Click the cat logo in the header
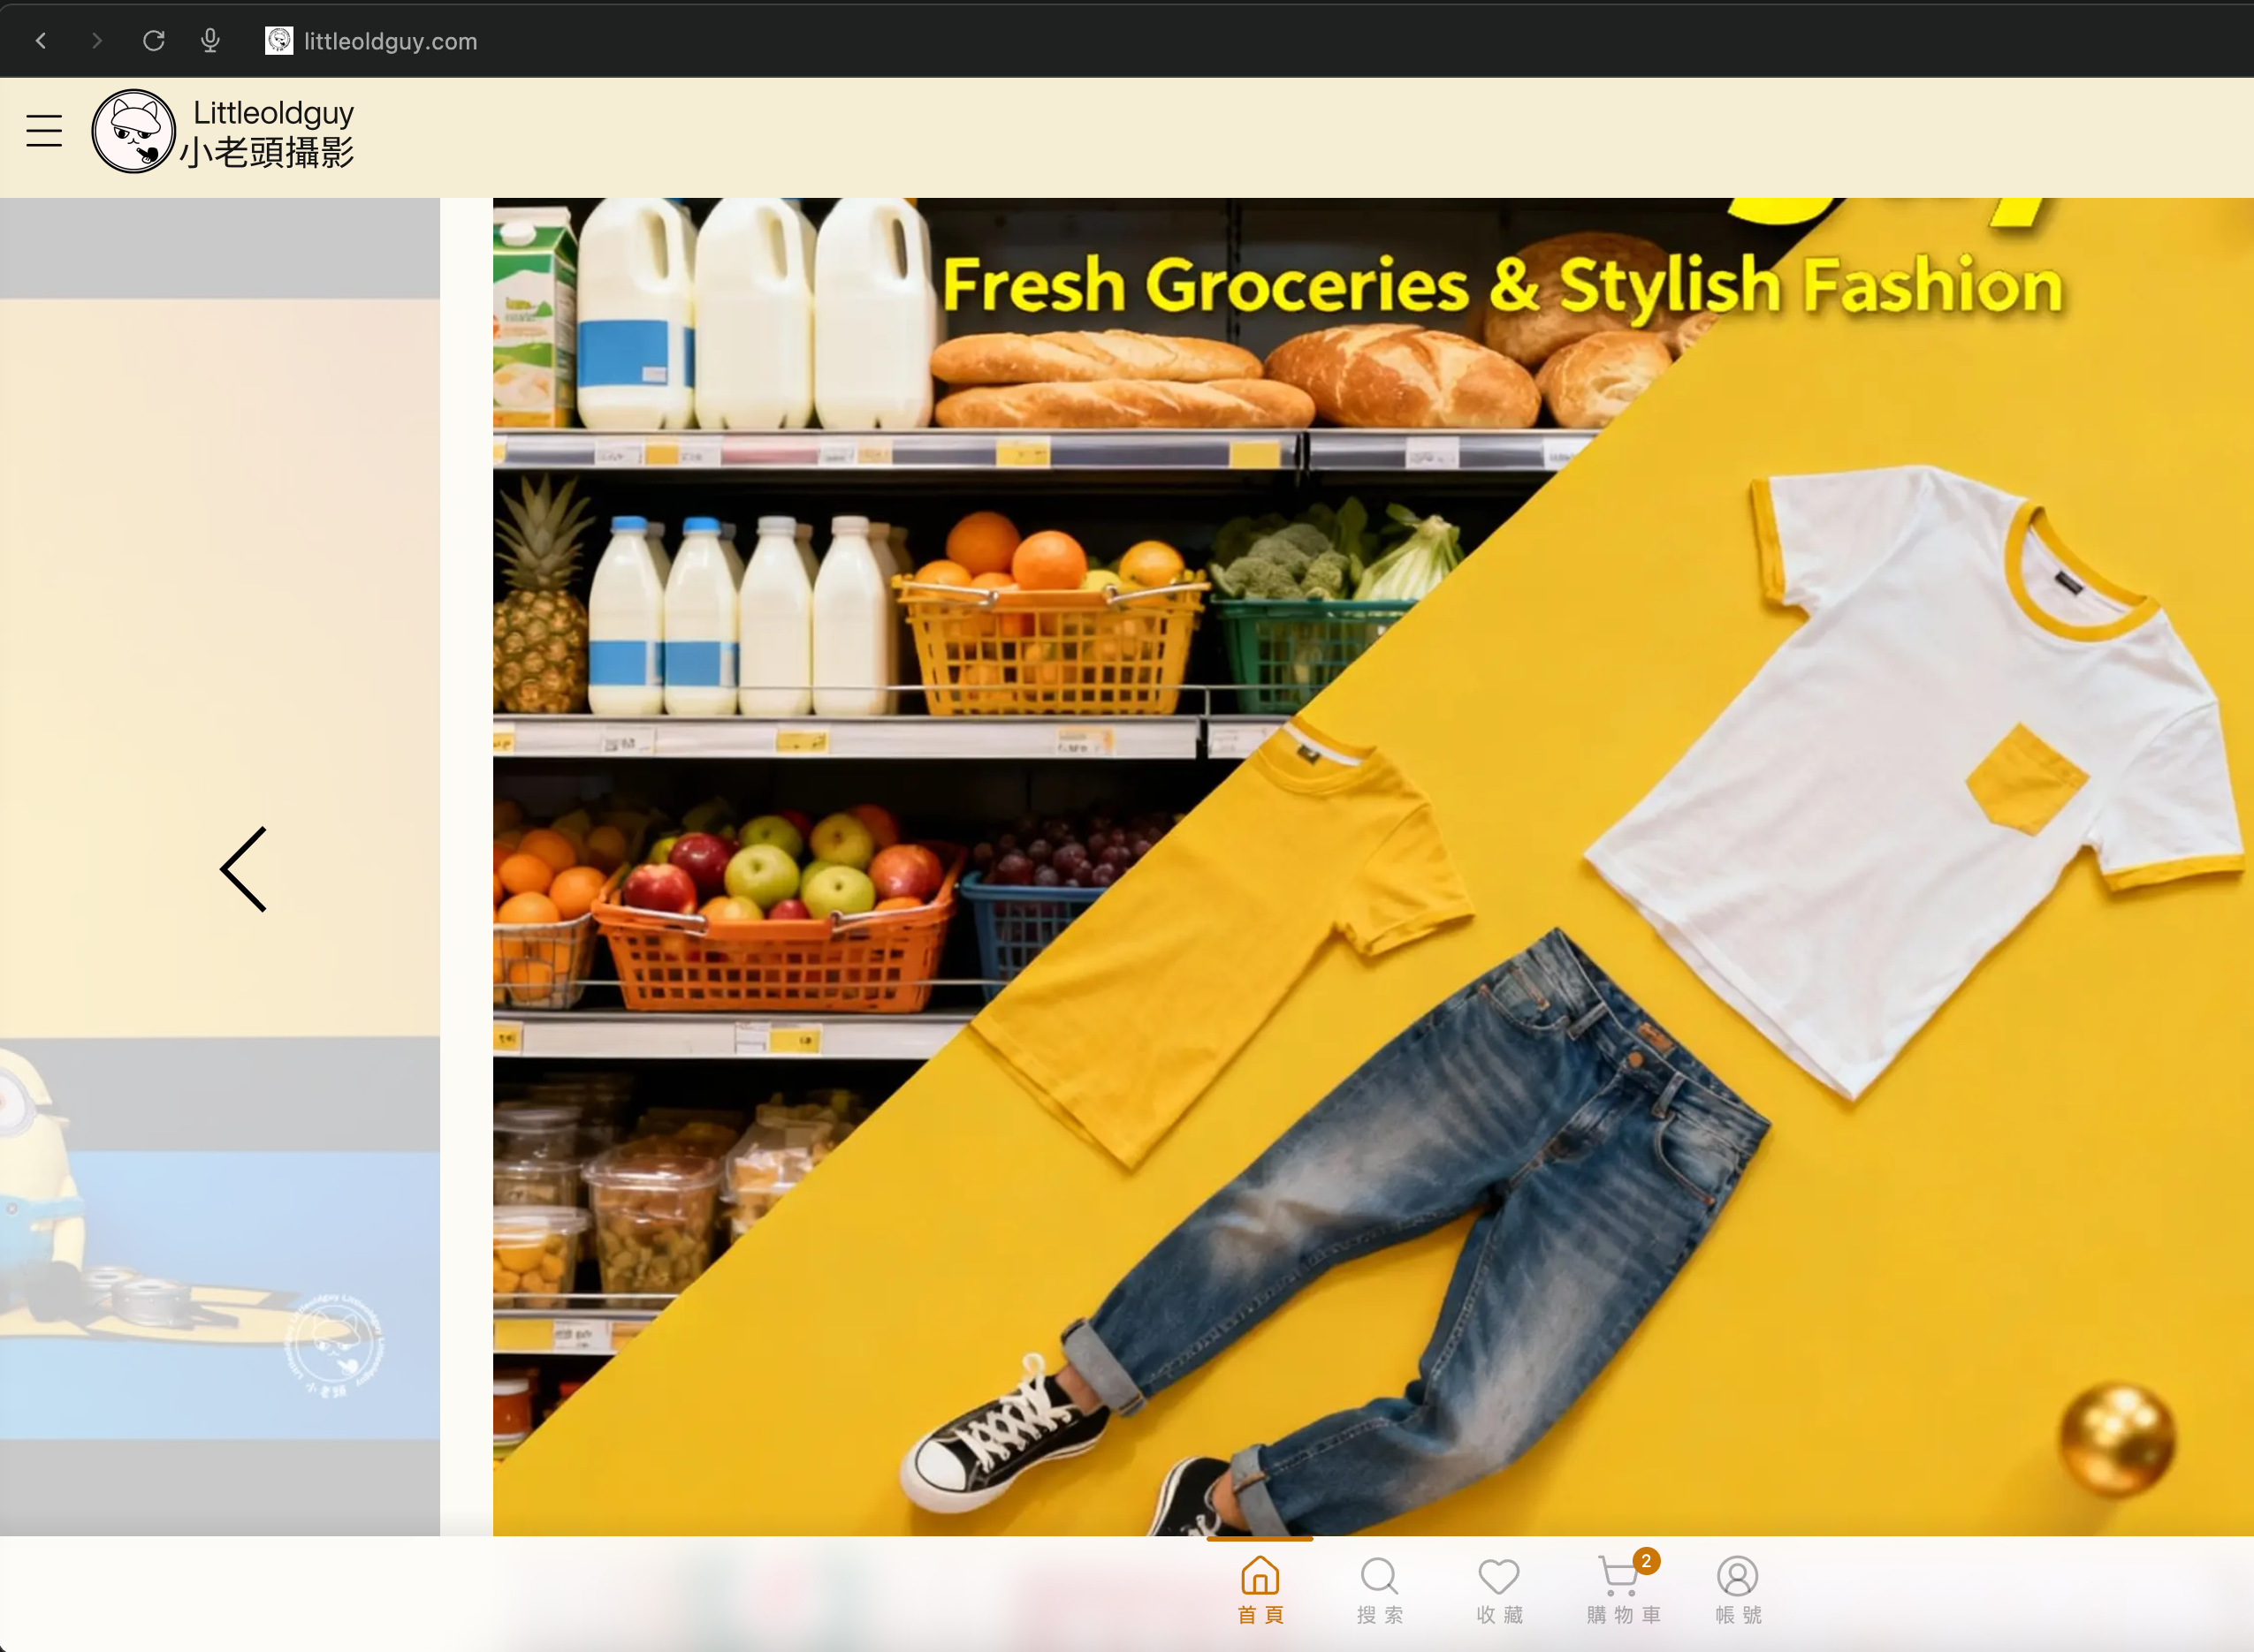The height and width of the screenshot is (1652, 2254). [x=133, y=131]
